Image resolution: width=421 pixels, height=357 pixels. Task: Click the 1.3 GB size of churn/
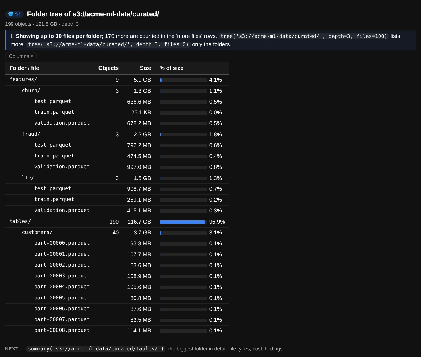tap(142, 91)
